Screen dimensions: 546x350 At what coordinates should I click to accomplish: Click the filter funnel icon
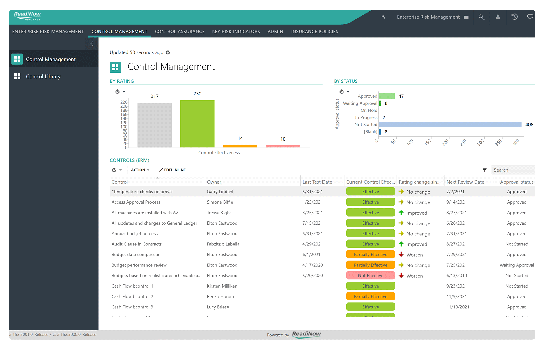point(485,170)
